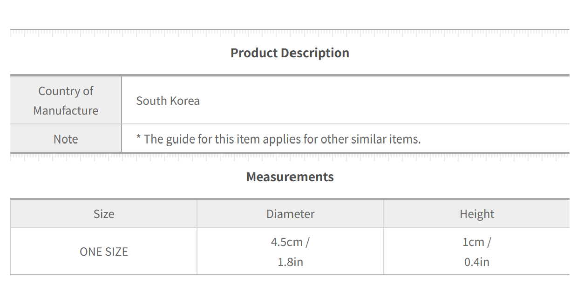The image size is (584, 286).
Task: Click the note text about similar items
Action: coord(278,139)
